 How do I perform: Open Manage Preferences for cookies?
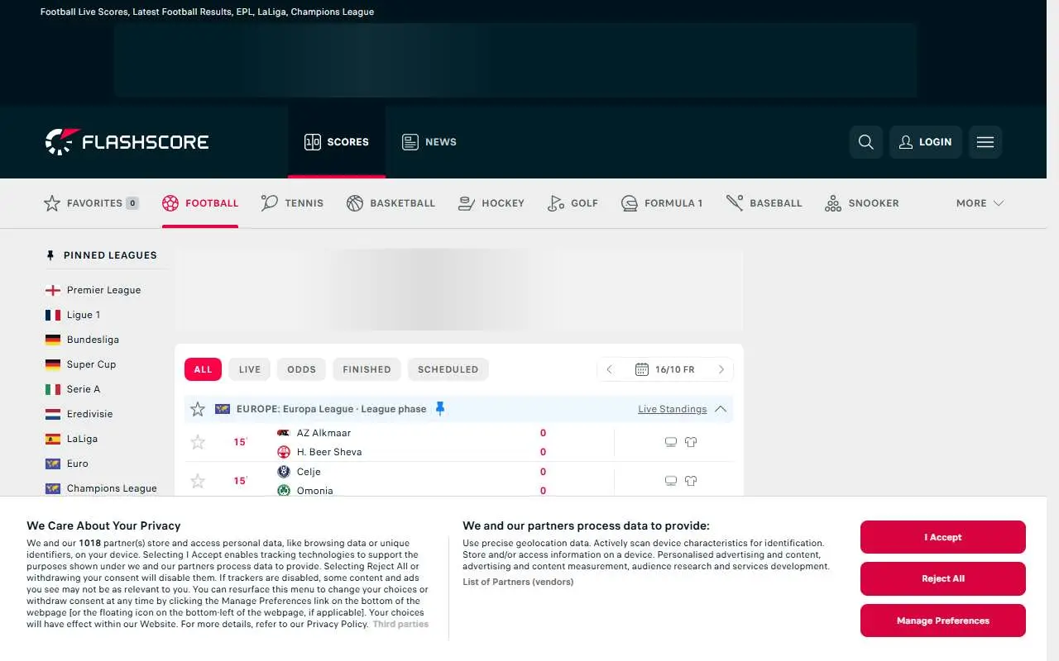pos(943,621)
